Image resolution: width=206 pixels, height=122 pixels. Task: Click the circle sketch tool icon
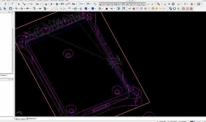[57, 4]
